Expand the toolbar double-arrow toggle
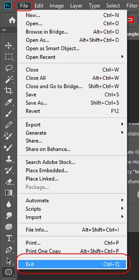Screen dimensions: 139x280 click(4, 30)
